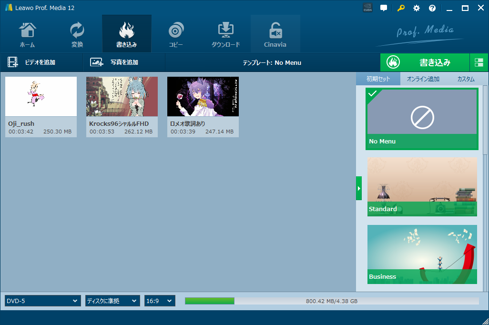Open the Download (ダウンロード) module
The image size is (489, 325).
[225, 34]
